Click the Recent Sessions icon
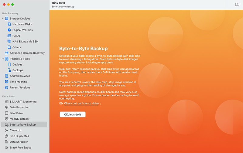Image resolution: width=243 pixels, height=153 pixels. pos(6,87)
